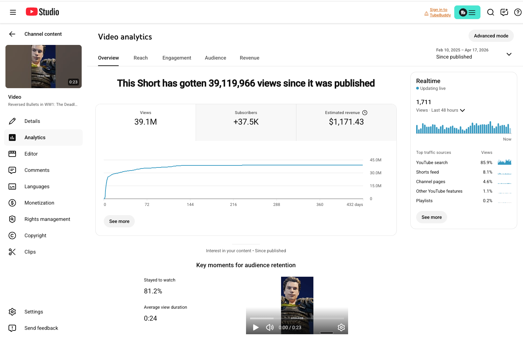Image resolution: width=523 pixels, height=339 pixels.
Task: Toggle the Subscribers metric card
Action: 246,122
